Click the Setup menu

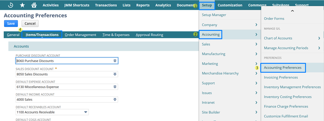click(x=207, y=5)
